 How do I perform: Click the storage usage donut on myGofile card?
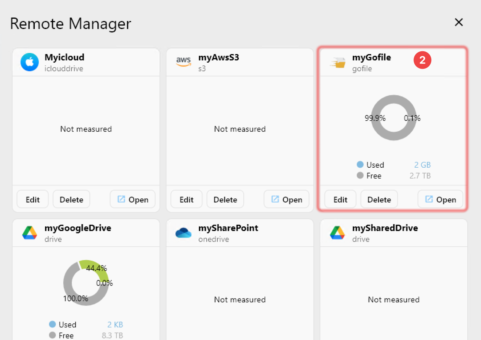click(x=393, y=118)
